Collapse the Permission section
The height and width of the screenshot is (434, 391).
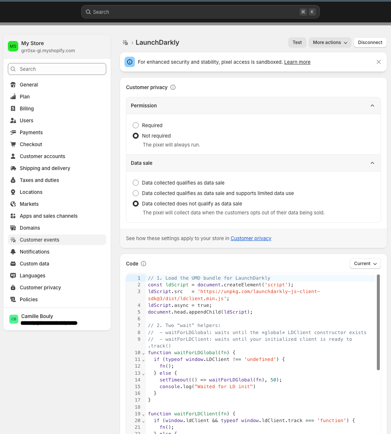coord(372,106)
